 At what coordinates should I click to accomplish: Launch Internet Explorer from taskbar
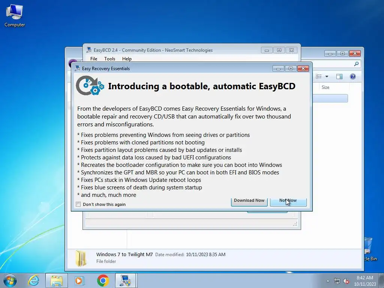click(x=33, y=280)
